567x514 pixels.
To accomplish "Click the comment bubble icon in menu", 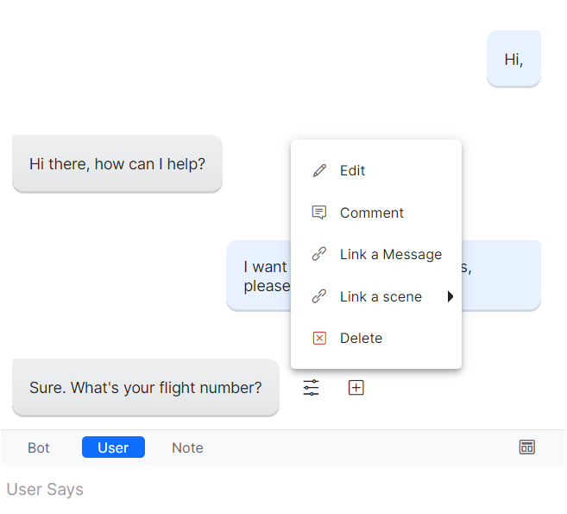I will (319, 213).
